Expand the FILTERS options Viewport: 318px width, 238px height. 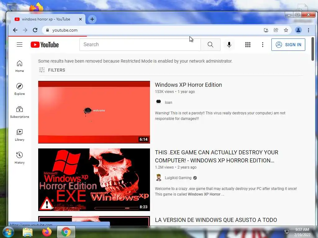(x=52, y=70)
